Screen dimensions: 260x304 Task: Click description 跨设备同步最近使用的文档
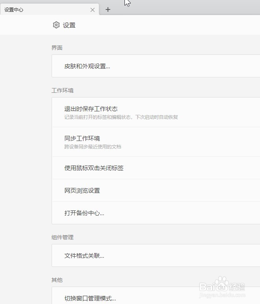click(x=93, y=146)
